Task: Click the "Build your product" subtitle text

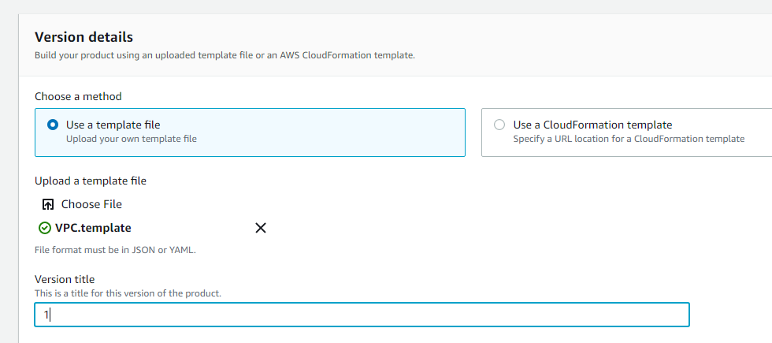Action: [225, 55]
